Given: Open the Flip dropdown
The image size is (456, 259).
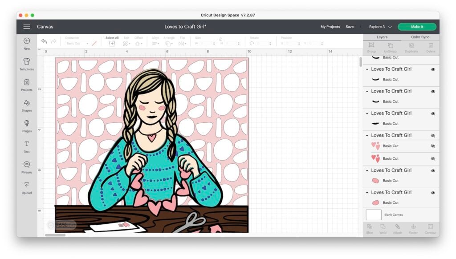Looking at the screenshot, I should click(182, 44).
